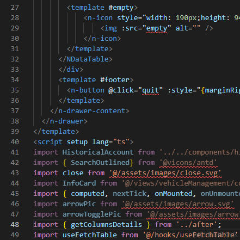Click nextTick in the line 45 import

click(130, 194)
